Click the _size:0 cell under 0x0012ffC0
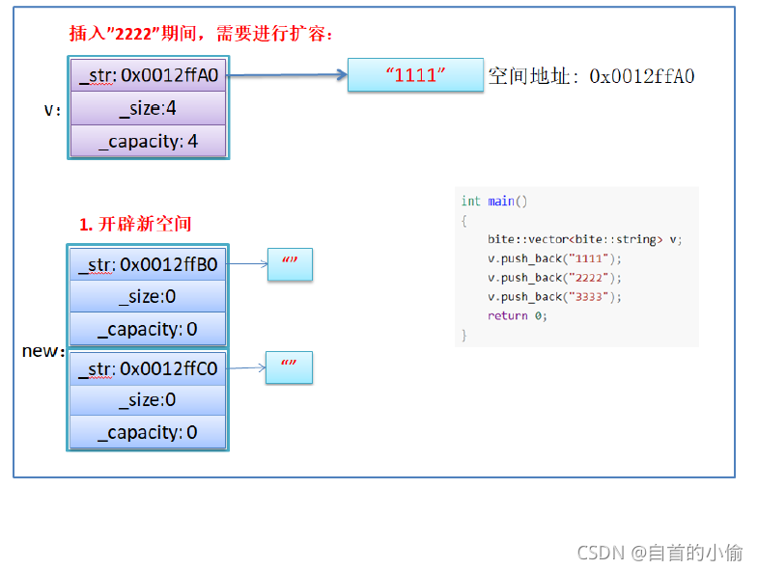Viewport: 758px width, 570px height. 148,400
